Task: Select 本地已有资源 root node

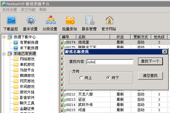Action: click(x=25, y=54)
